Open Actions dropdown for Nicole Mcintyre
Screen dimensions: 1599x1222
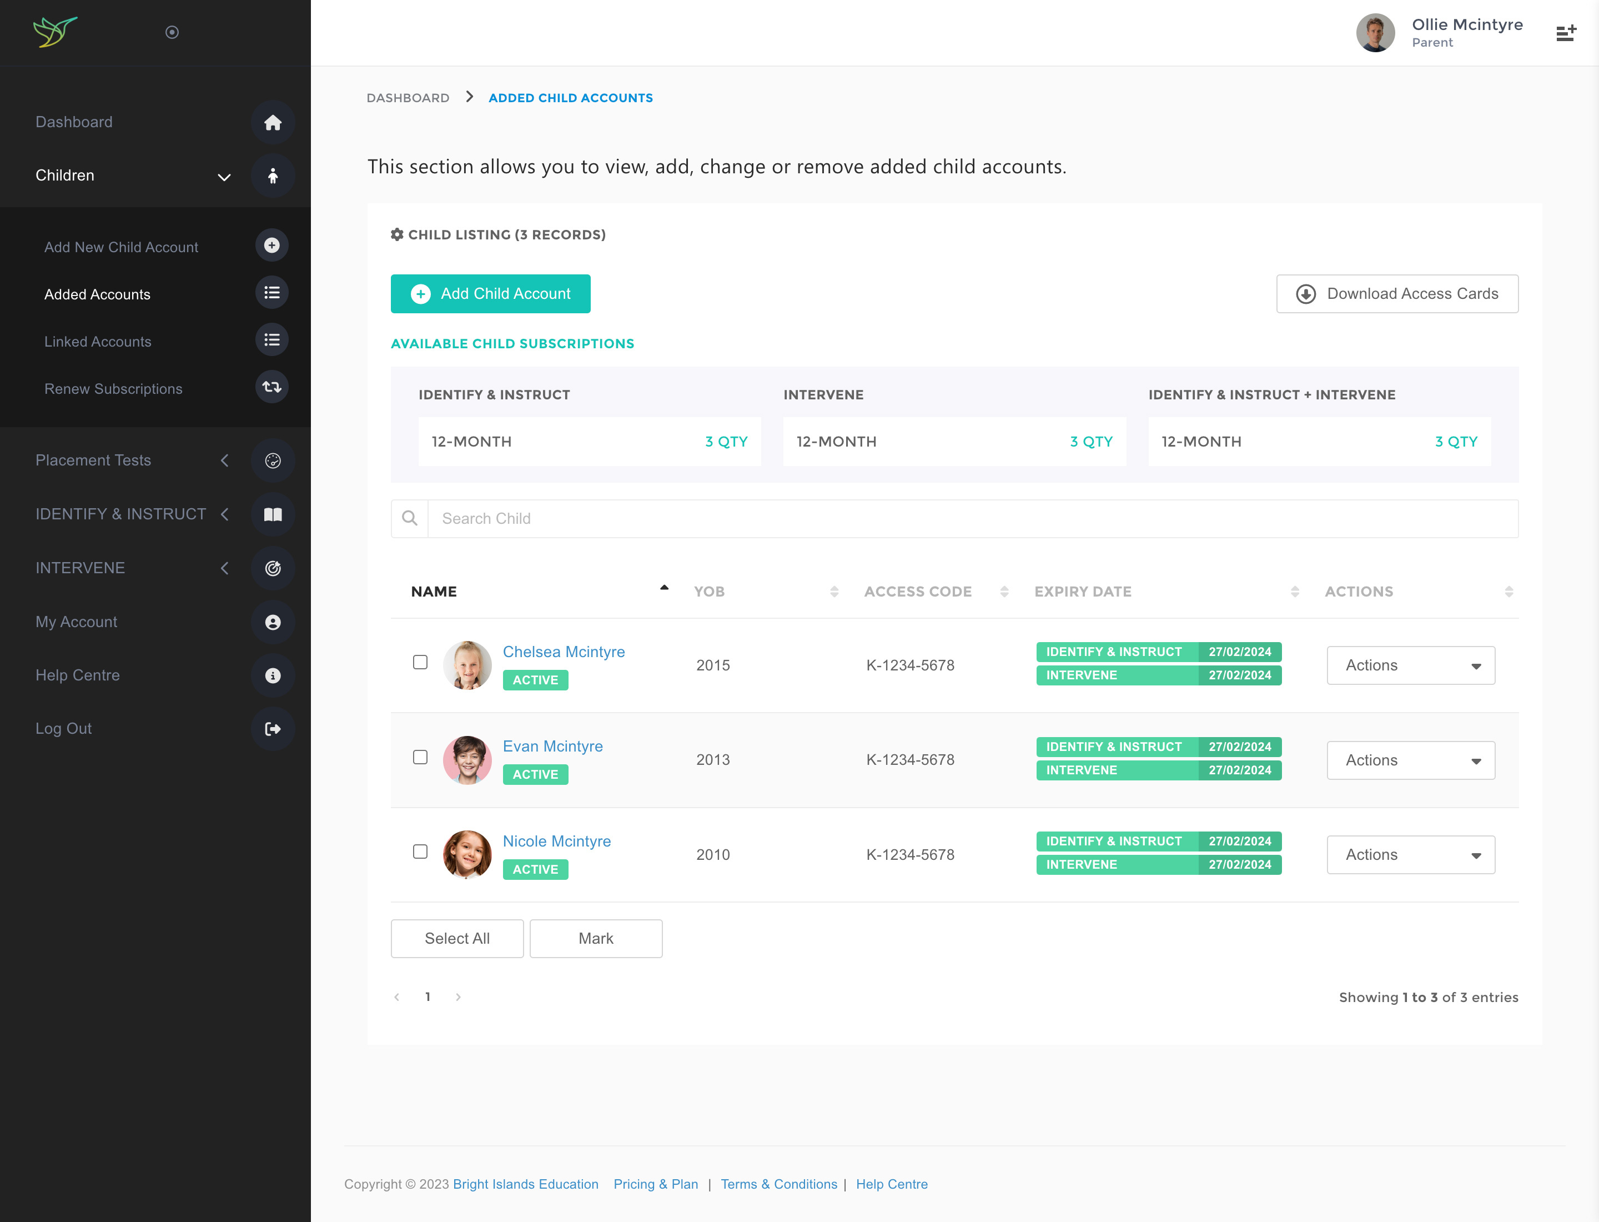tap(1410, 855)
